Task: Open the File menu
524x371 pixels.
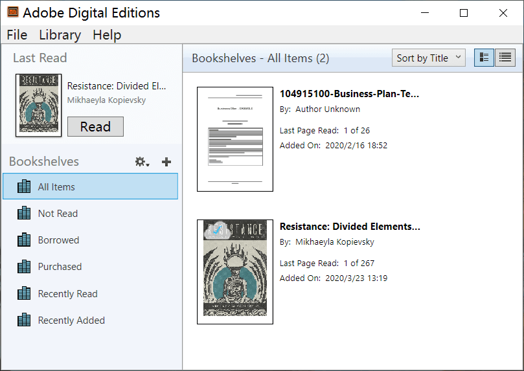Action: coord(17,35)
